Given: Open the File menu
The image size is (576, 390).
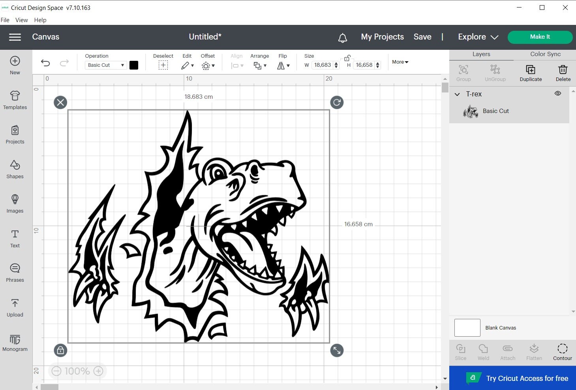Looking at the screenshot, I should 5,20.
